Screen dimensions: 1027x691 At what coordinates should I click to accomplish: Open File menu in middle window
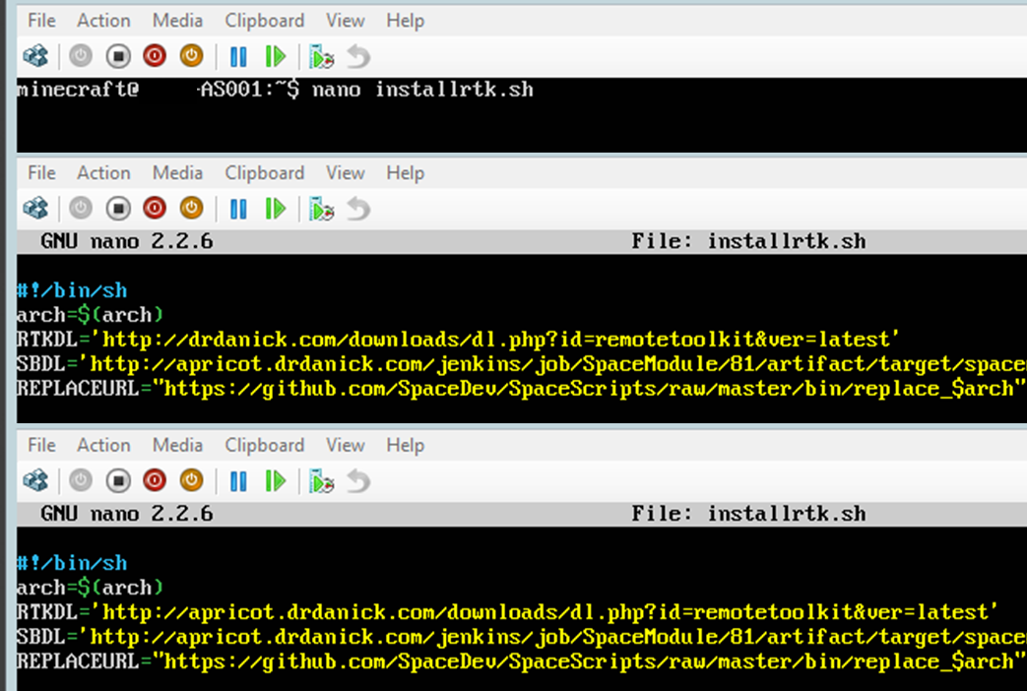[41, 173]
